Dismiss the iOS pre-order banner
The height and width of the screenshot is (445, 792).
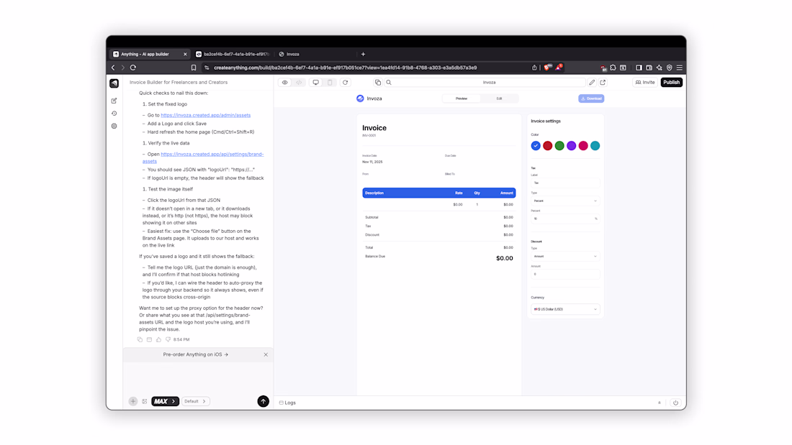tap(266, 354)
